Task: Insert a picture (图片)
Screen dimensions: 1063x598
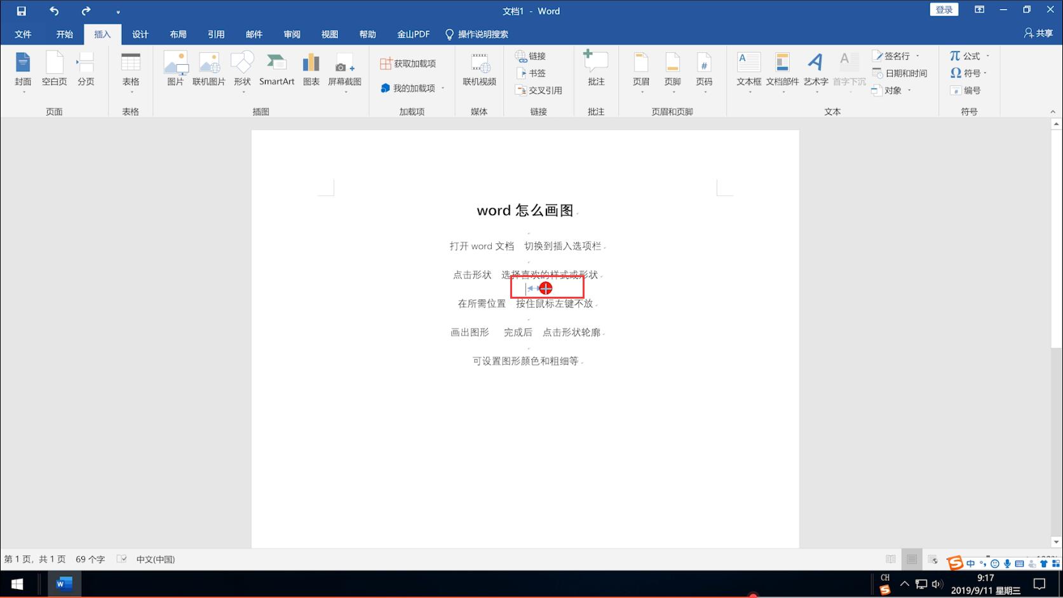Action: [175, 69]
